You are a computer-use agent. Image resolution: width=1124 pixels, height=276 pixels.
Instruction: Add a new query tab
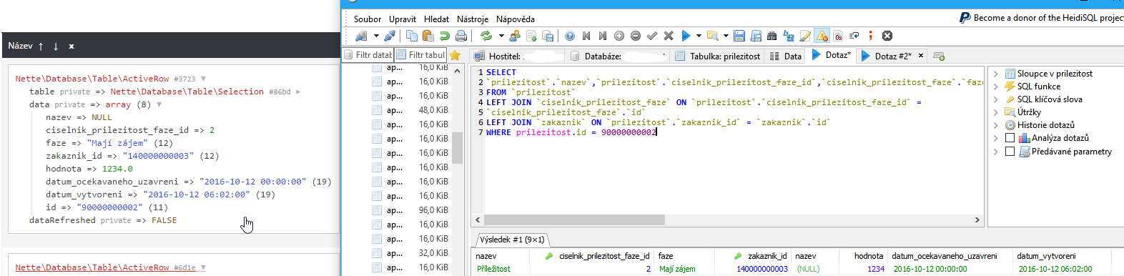[x=939, y=56]
